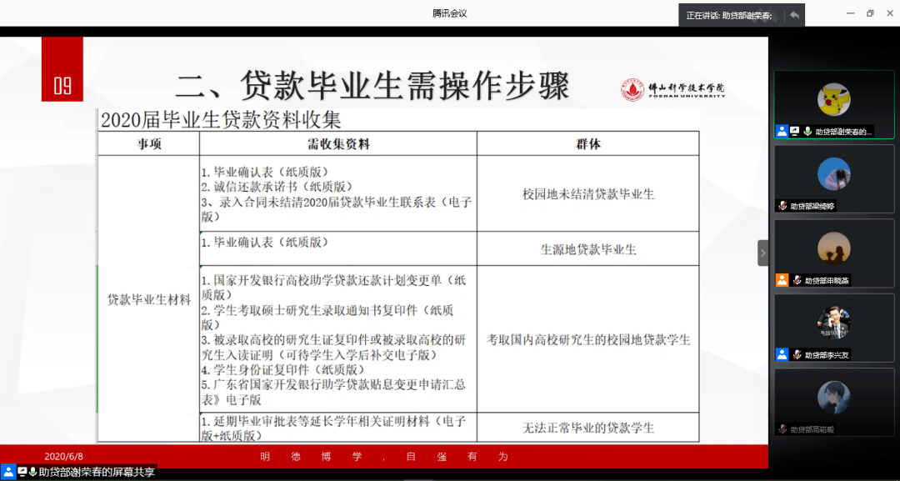This screenshot has width=900, height=481.
Task: Click the 群体 column header
Action: (x=587, y=144)
